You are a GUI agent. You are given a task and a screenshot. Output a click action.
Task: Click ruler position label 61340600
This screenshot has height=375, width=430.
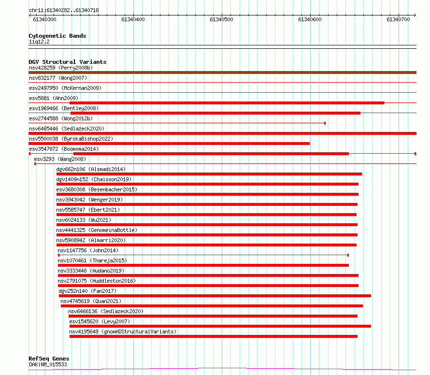[x=310, y=19]
